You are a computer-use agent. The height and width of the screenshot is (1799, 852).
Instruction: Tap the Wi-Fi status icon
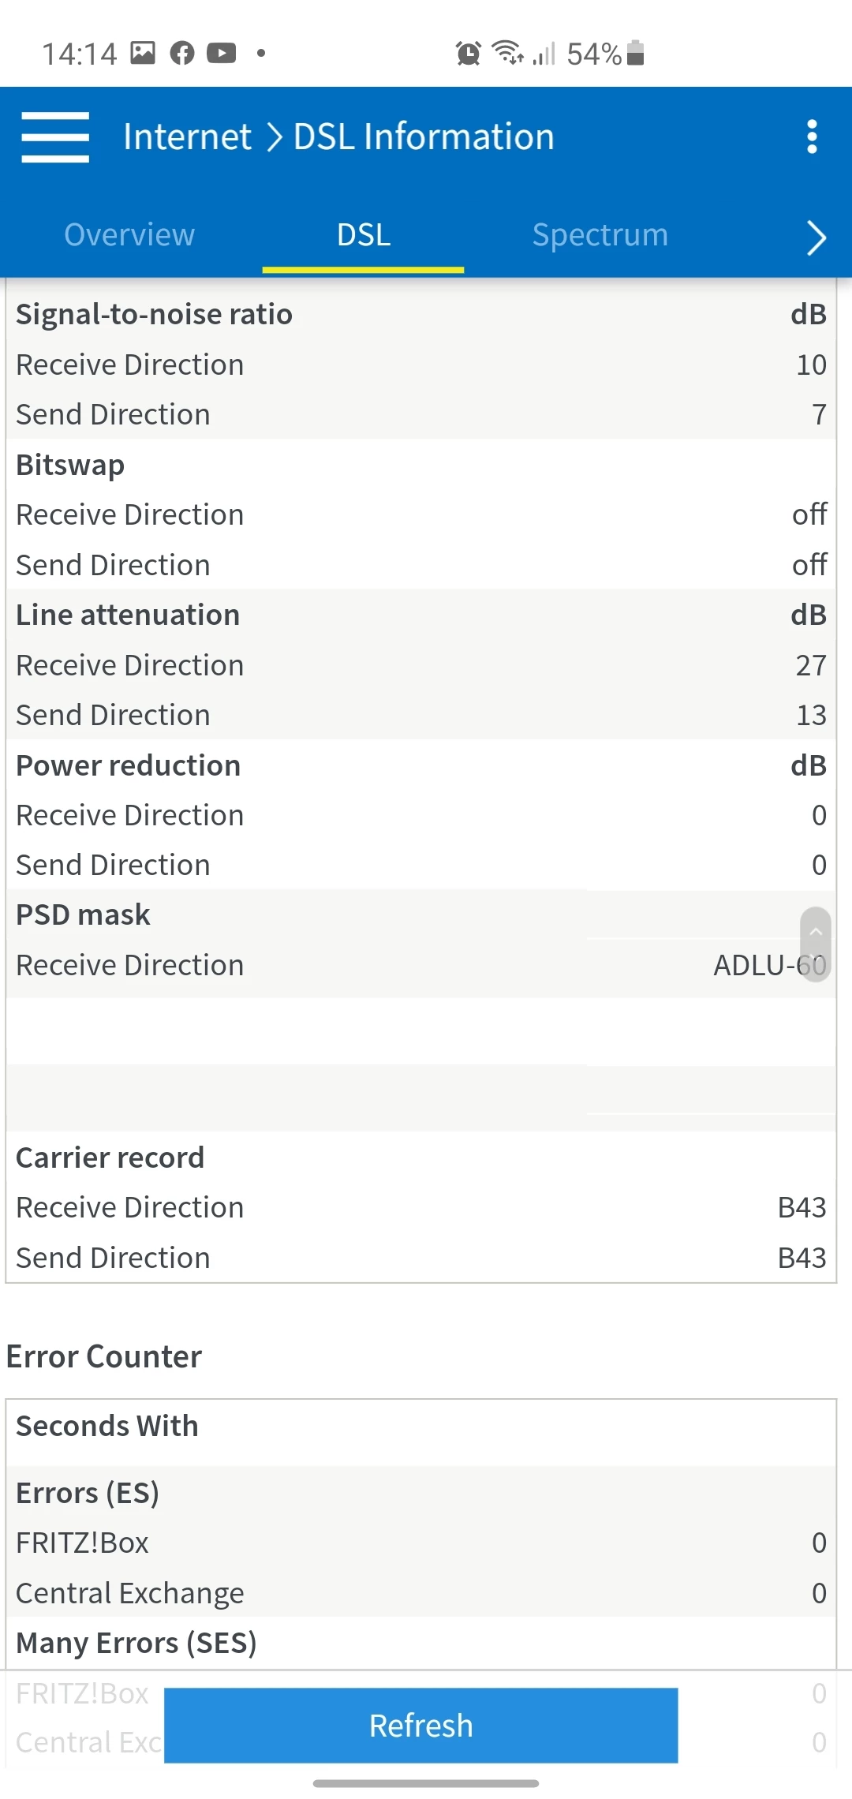coord(507,53)
